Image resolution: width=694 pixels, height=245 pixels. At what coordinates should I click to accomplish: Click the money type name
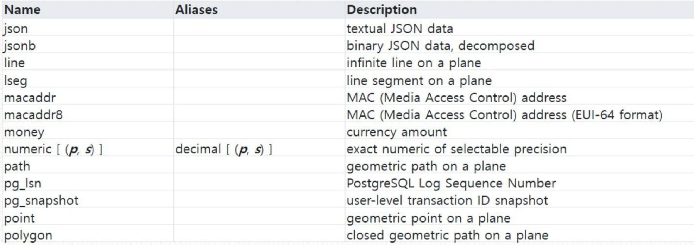click(24, 132)
